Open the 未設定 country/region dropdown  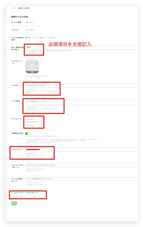82,47
